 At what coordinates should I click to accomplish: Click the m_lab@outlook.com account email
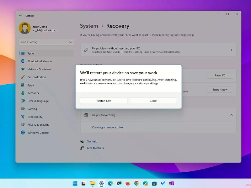pyautogui.click(x=45, y=30)
